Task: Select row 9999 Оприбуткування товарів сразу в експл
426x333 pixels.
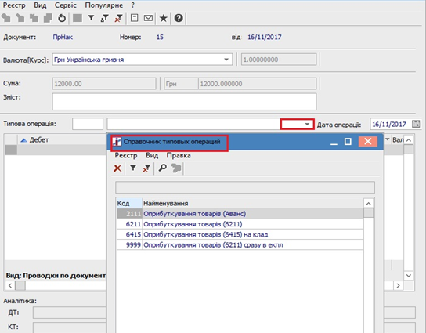Action: point(240,245)
